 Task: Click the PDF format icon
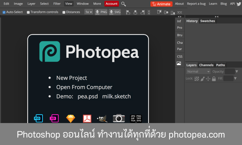pos(87,119)
